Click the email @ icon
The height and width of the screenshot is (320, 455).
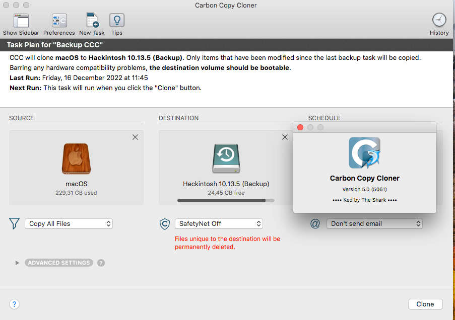(x=315, y=223)
